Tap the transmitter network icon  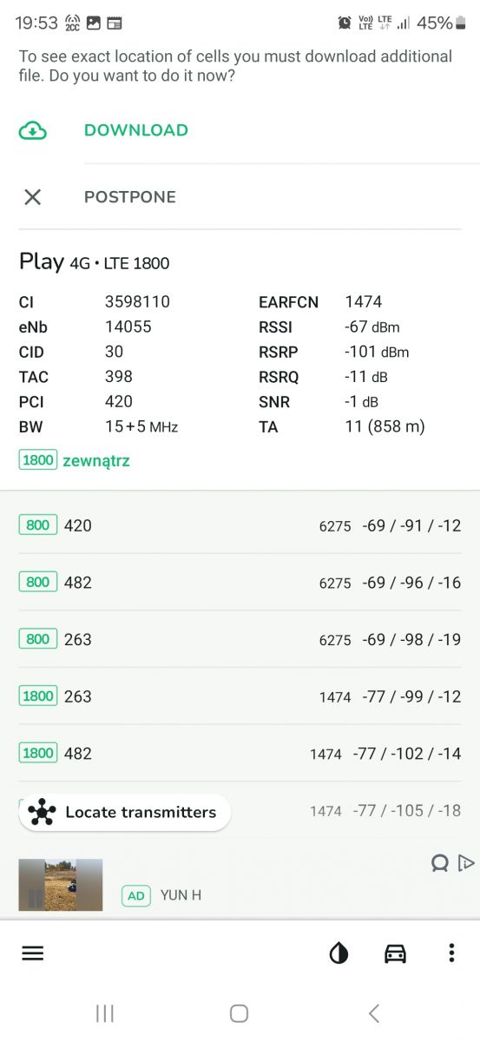pos(42,813)
